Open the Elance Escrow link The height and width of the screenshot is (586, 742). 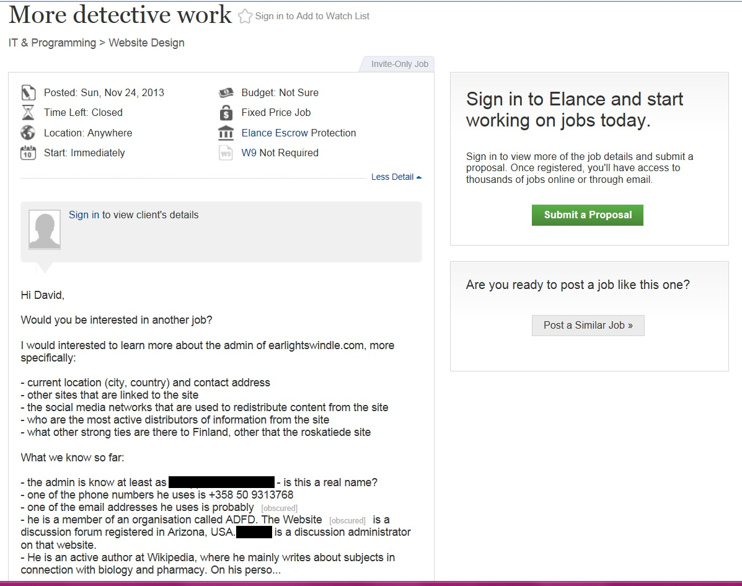275,133
